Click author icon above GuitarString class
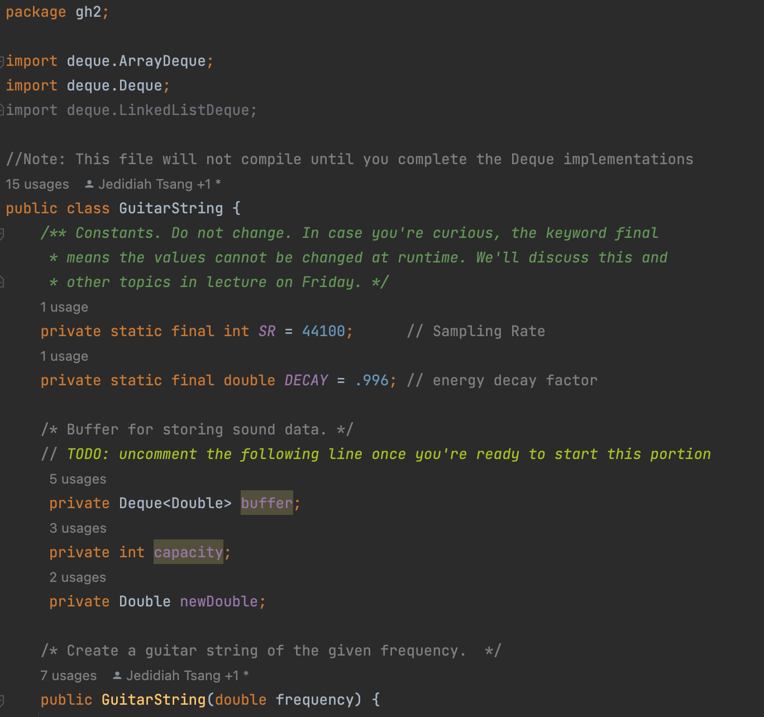This screenshot has height=717, width=764. (89, 184)
